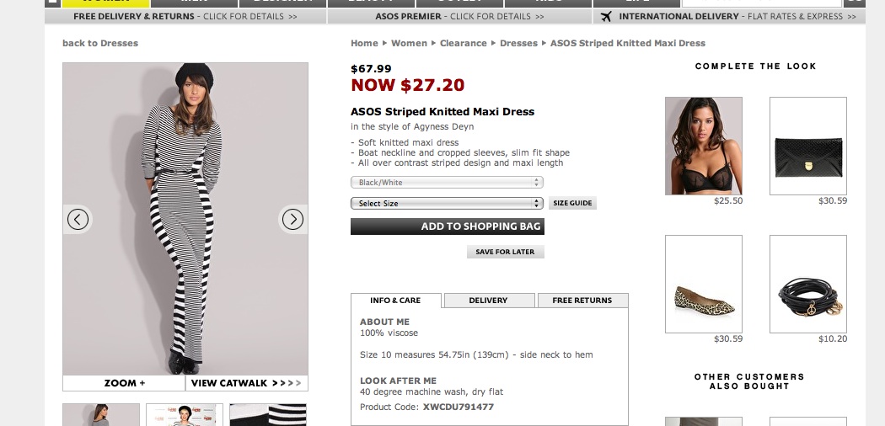Image resolution: width=885 pixels, height=426 pixels.
Task: Click Add to Shopping Bag button
Action: pyautogui.click(x=447, y=226)
